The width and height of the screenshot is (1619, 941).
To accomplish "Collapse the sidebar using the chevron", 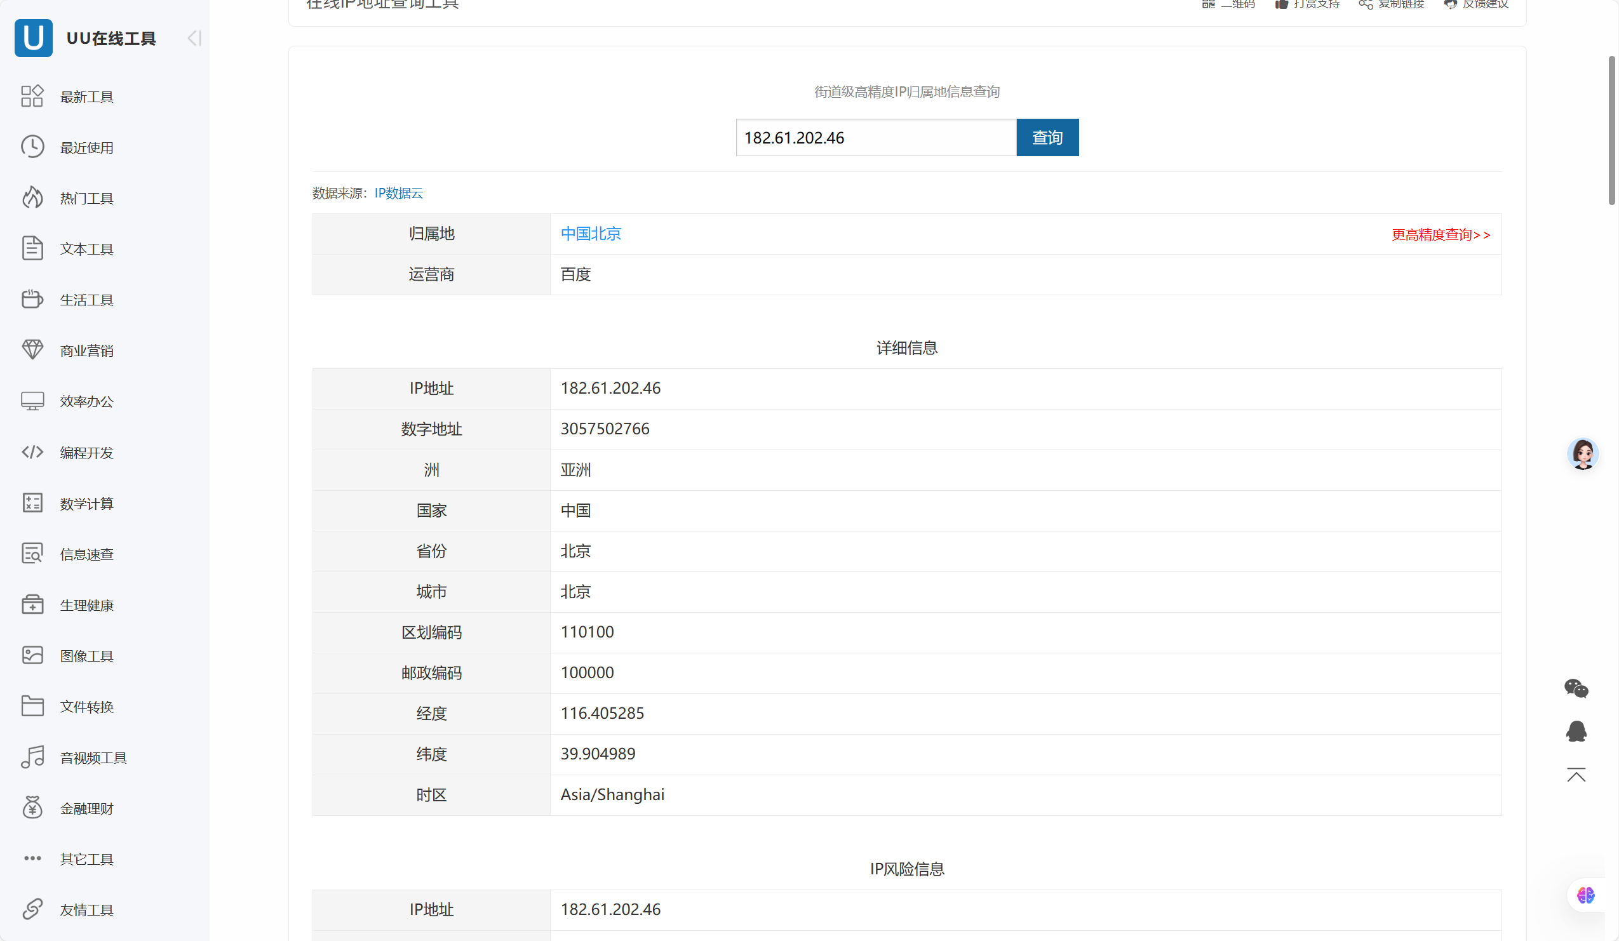I will pos(193,38).
